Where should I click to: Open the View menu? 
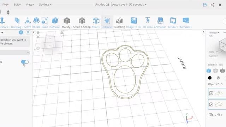point(30,5)
